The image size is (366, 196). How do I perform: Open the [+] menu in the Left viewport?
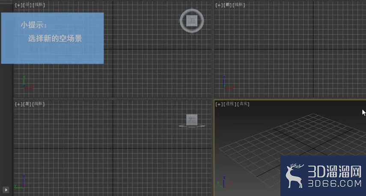coord(19,104)
